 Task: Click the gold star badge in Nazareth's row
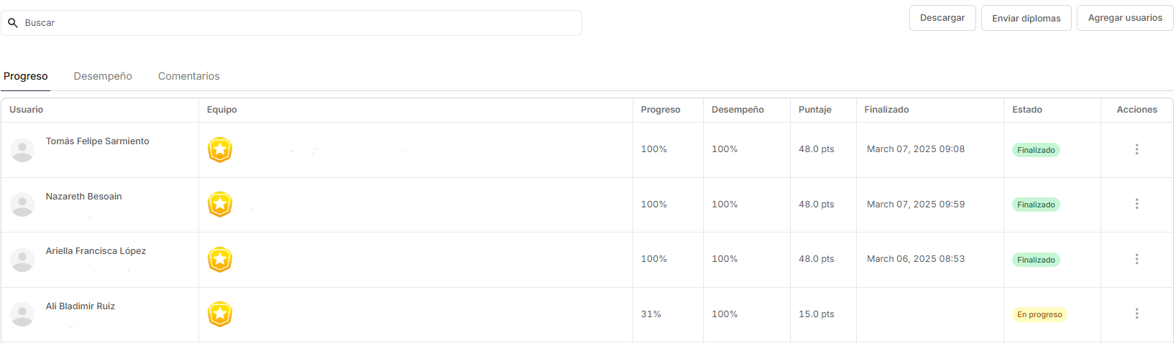coord(220,205)
